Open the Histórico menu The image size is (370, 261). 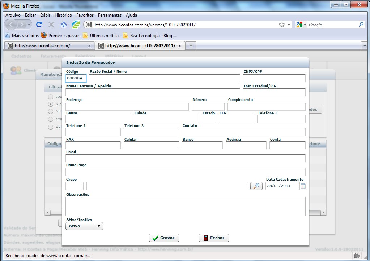click(x=63, y=15)
